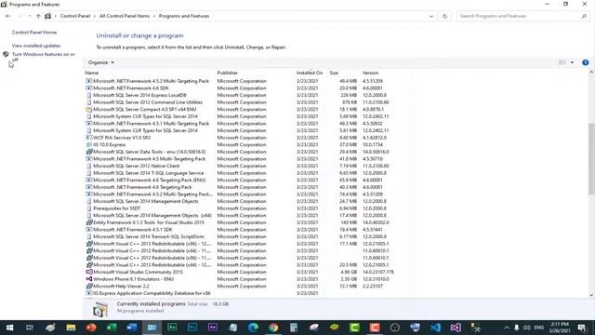The width and height of the screenshot is (595, 335).
Task: Click the volume tray icon
Action: [527, 328]
